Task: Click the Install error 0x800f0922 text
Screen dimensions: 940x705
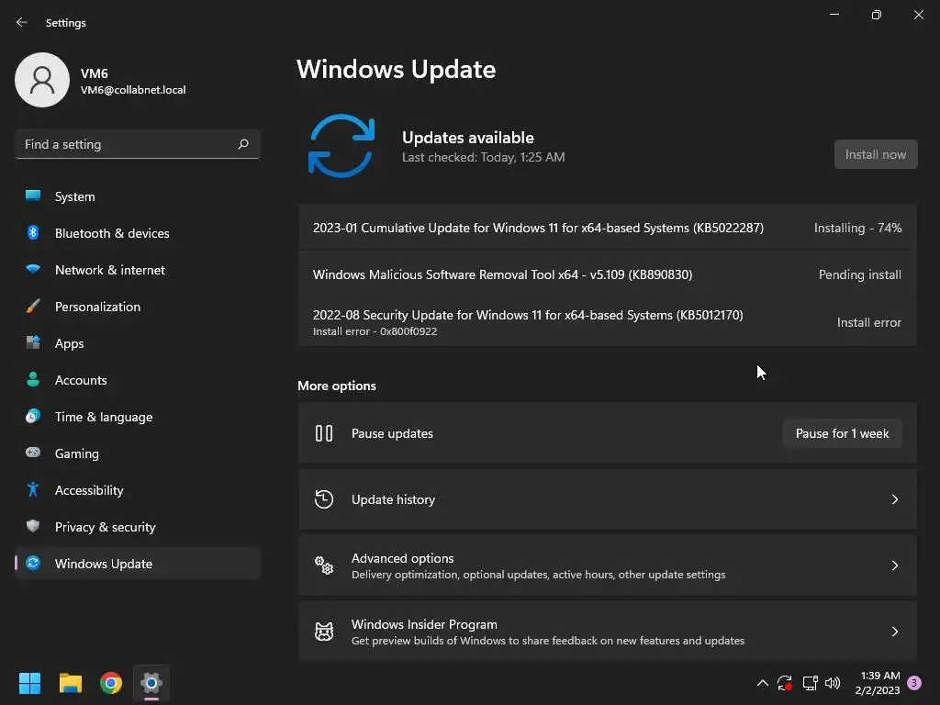Action: click(375, 331)
